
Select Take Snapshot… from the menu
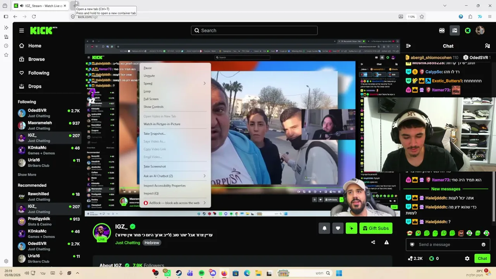click(154, 134)
